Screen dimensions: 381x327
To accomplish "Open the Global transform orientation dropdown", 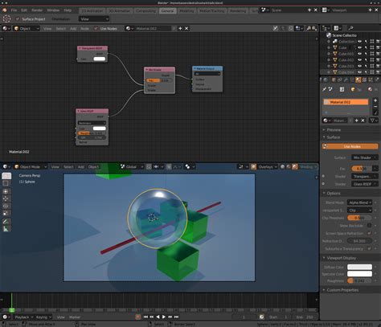I will click(x=132, y=166).
